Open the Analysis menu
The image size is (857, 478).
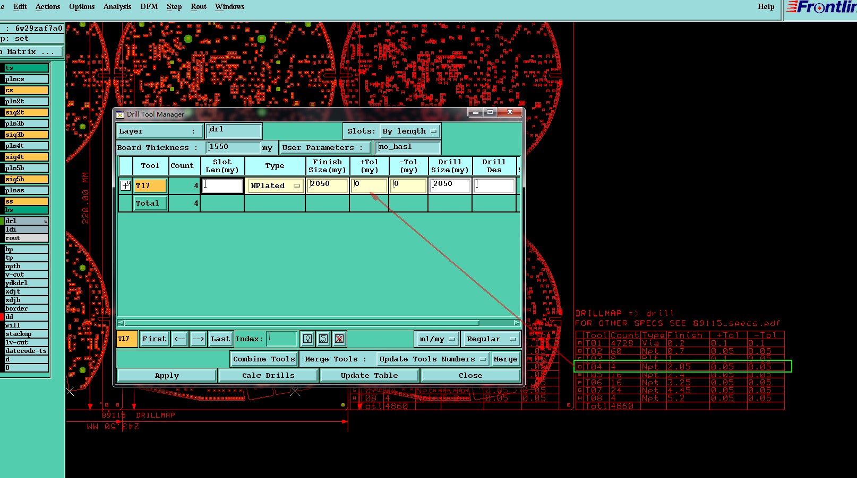coord(117,6)
